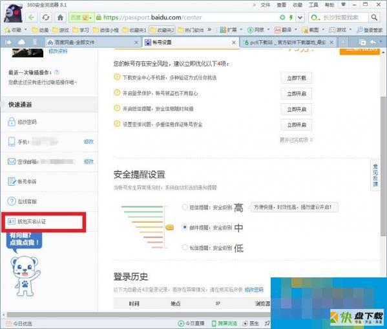Go to the browser home page icon
Image resolution: width=387 pixels, height=329 pixels.
60,17
